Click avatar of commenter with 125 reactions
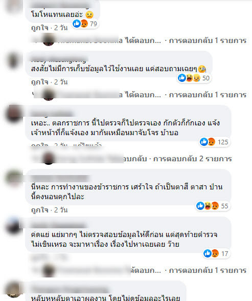 (x=14, y=113)
